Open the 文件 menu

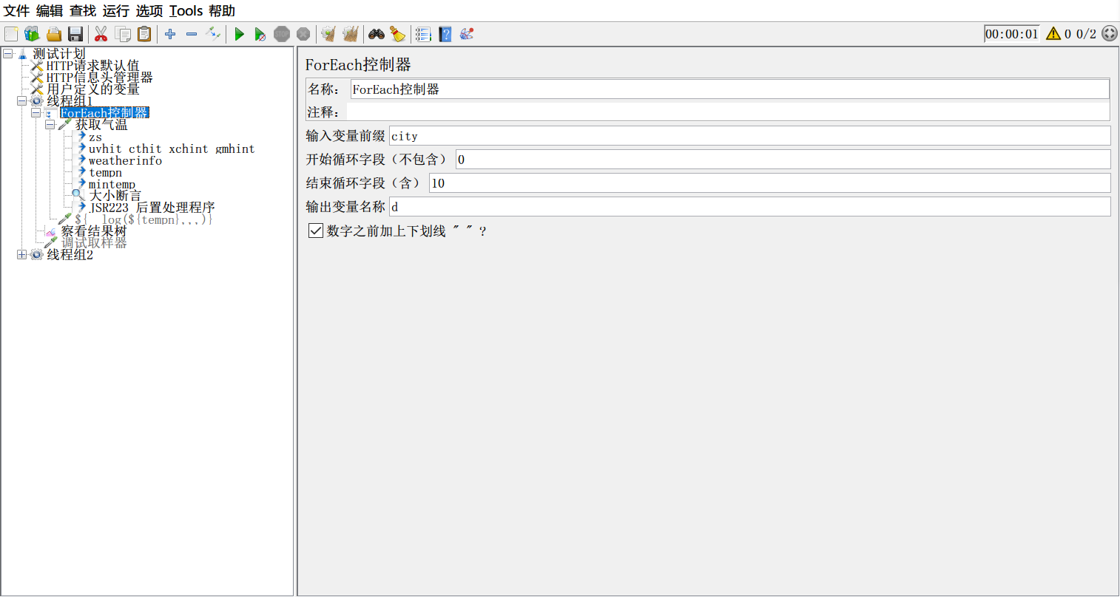coord(16,11)
